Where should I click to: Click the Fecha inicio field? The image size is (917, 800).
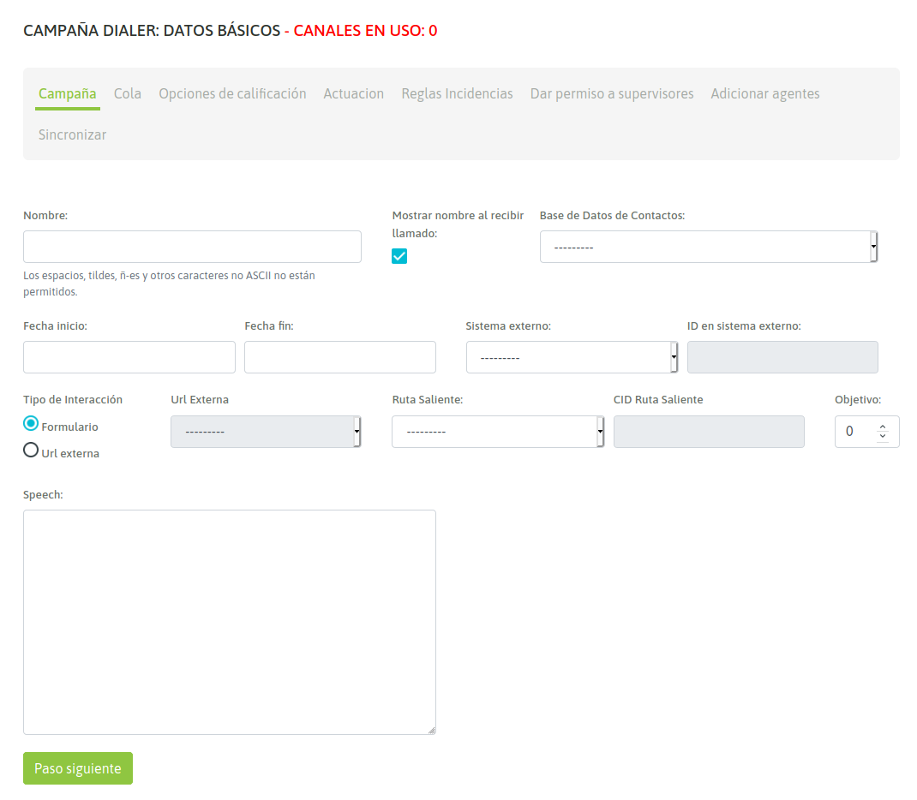[x=129, y=357]
